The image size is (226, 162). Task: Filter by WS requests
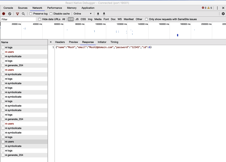120,19
